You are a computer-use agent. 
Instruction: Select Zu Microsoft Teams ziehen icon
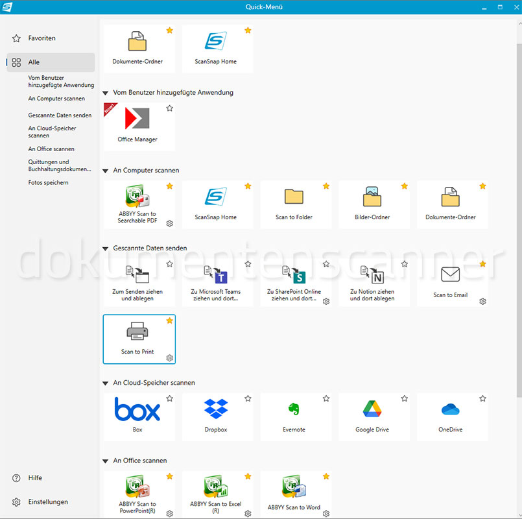215,275
